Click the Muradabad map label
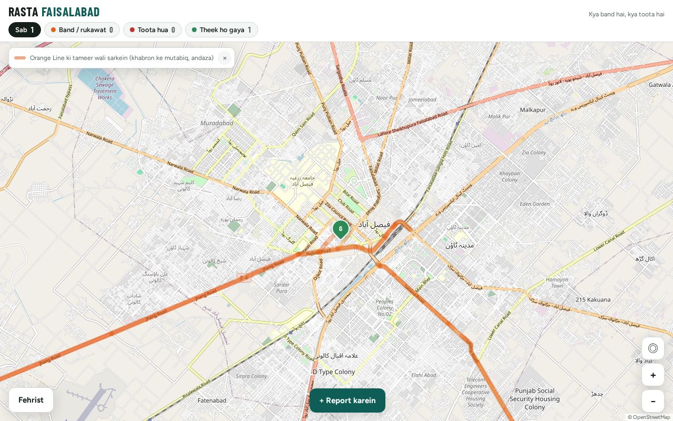Screen dimensions: 673x421 (217, 123)
